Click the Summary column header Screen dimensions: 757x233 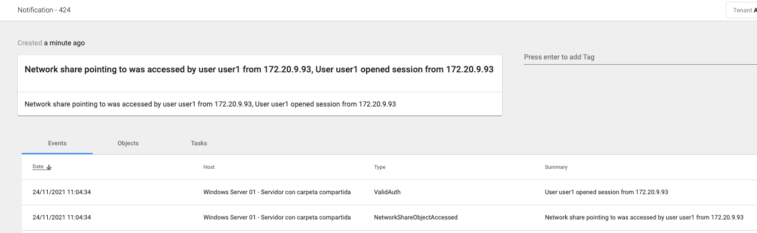coord(556,167)
